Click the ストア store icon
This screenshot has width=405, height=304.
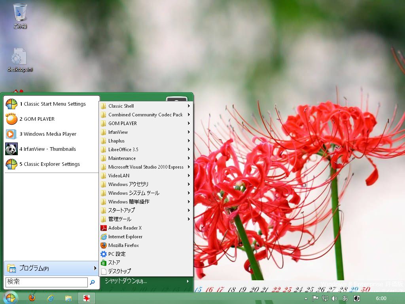click(104, 263)
